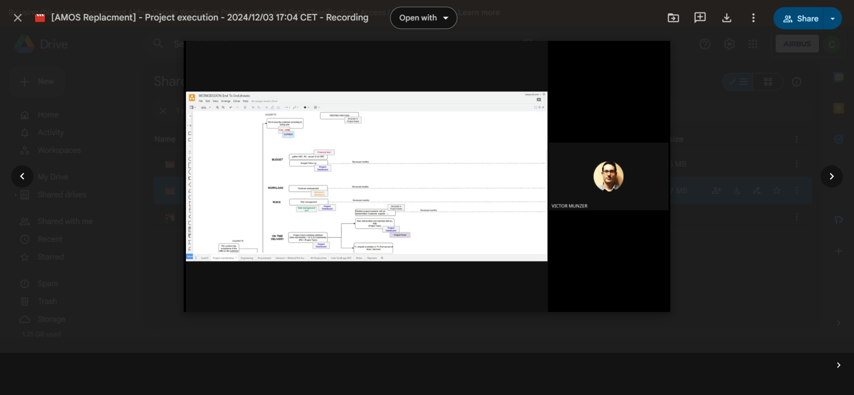This screenshot has width=854, height=395.
Task: Show file details info icon
Action: click(x=797, y=82)
